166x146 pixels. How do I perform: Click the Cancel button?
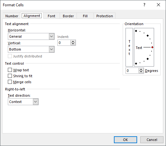click(152, 140)
